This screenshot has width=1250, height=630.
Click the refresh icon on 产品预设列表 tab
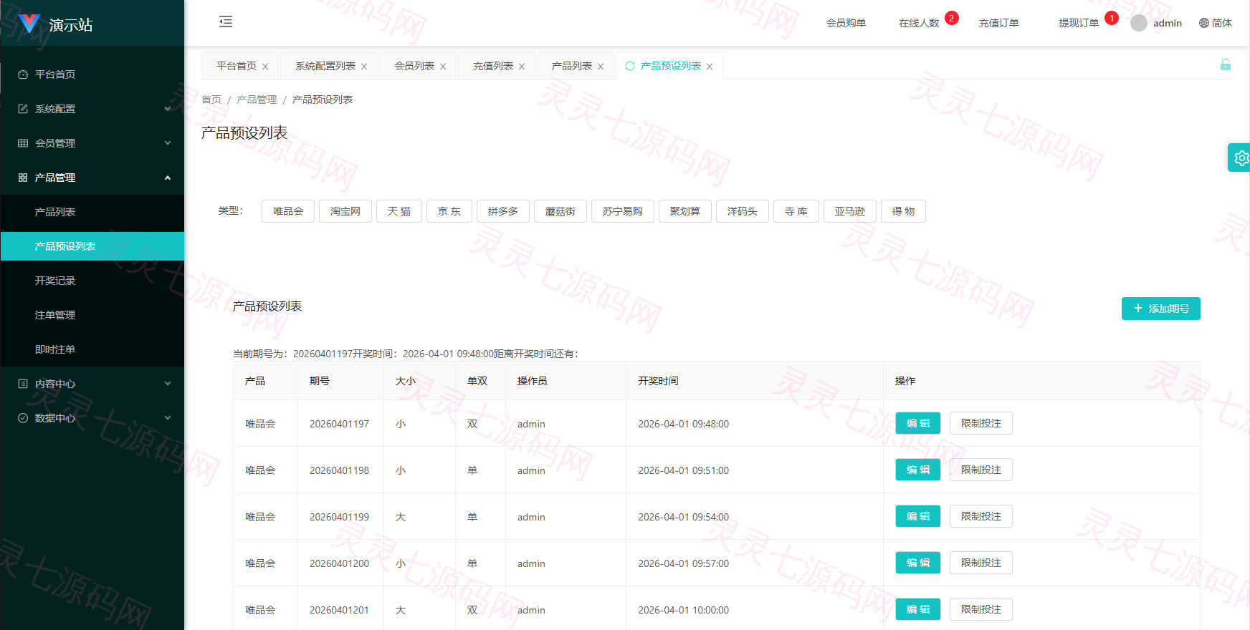630,66
